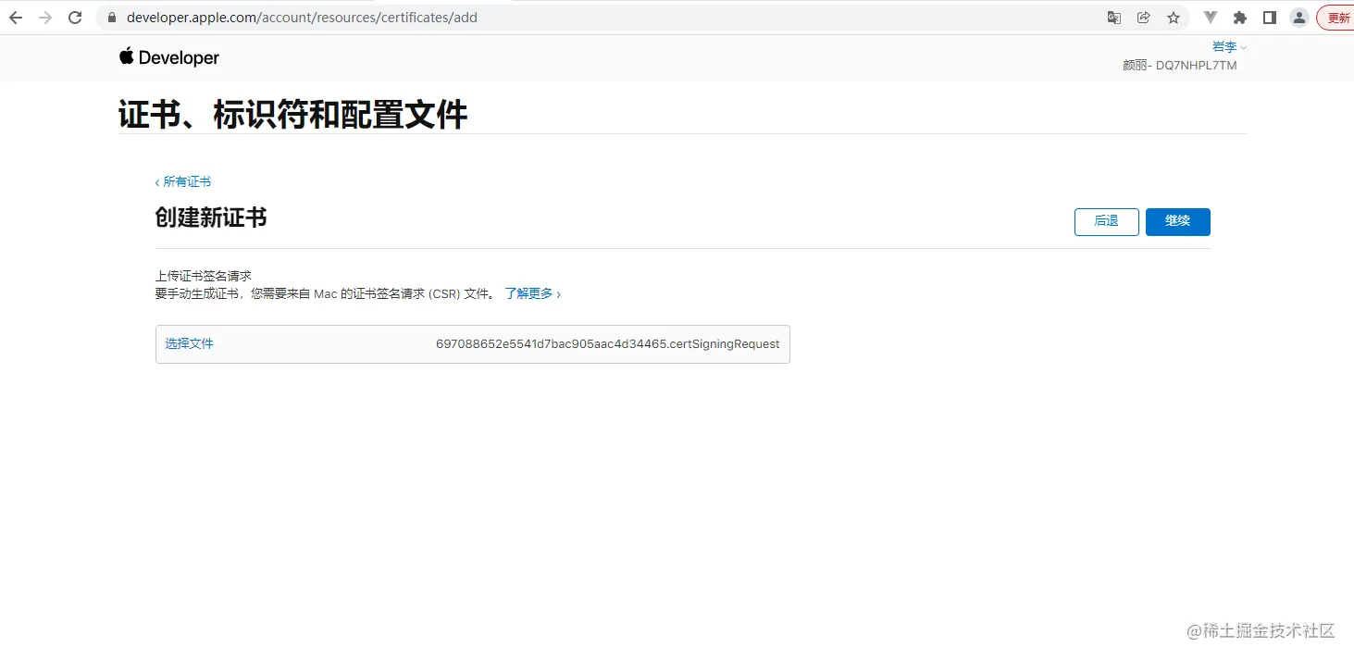Navigate back with the browser arrow
The height and width of the screenshot is (659, 1354).
15,17
